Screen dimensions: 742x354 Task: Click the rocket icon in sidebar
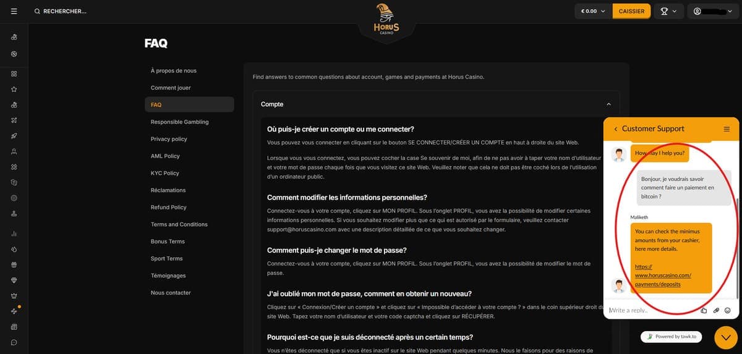[14, 136]
